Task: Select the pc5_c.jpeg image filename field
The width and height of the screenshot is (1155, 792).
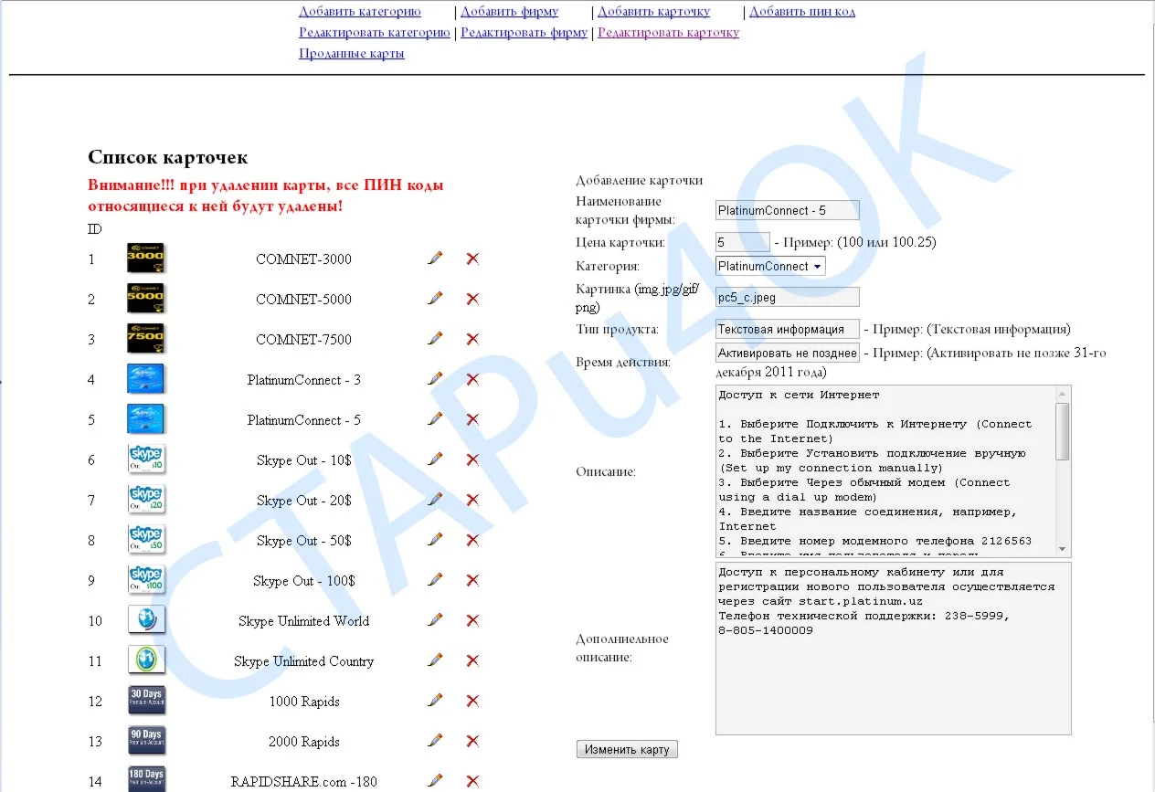Action: tap(786, 296)
